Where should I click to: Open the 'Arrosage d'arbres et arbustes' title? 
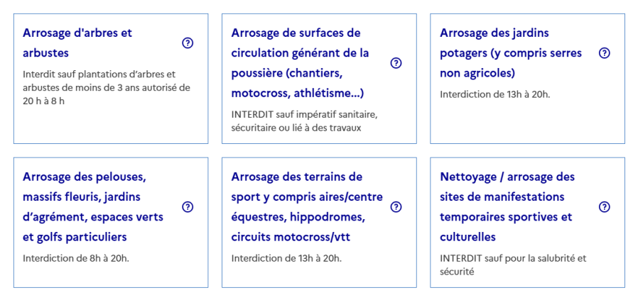pos(77,43)
